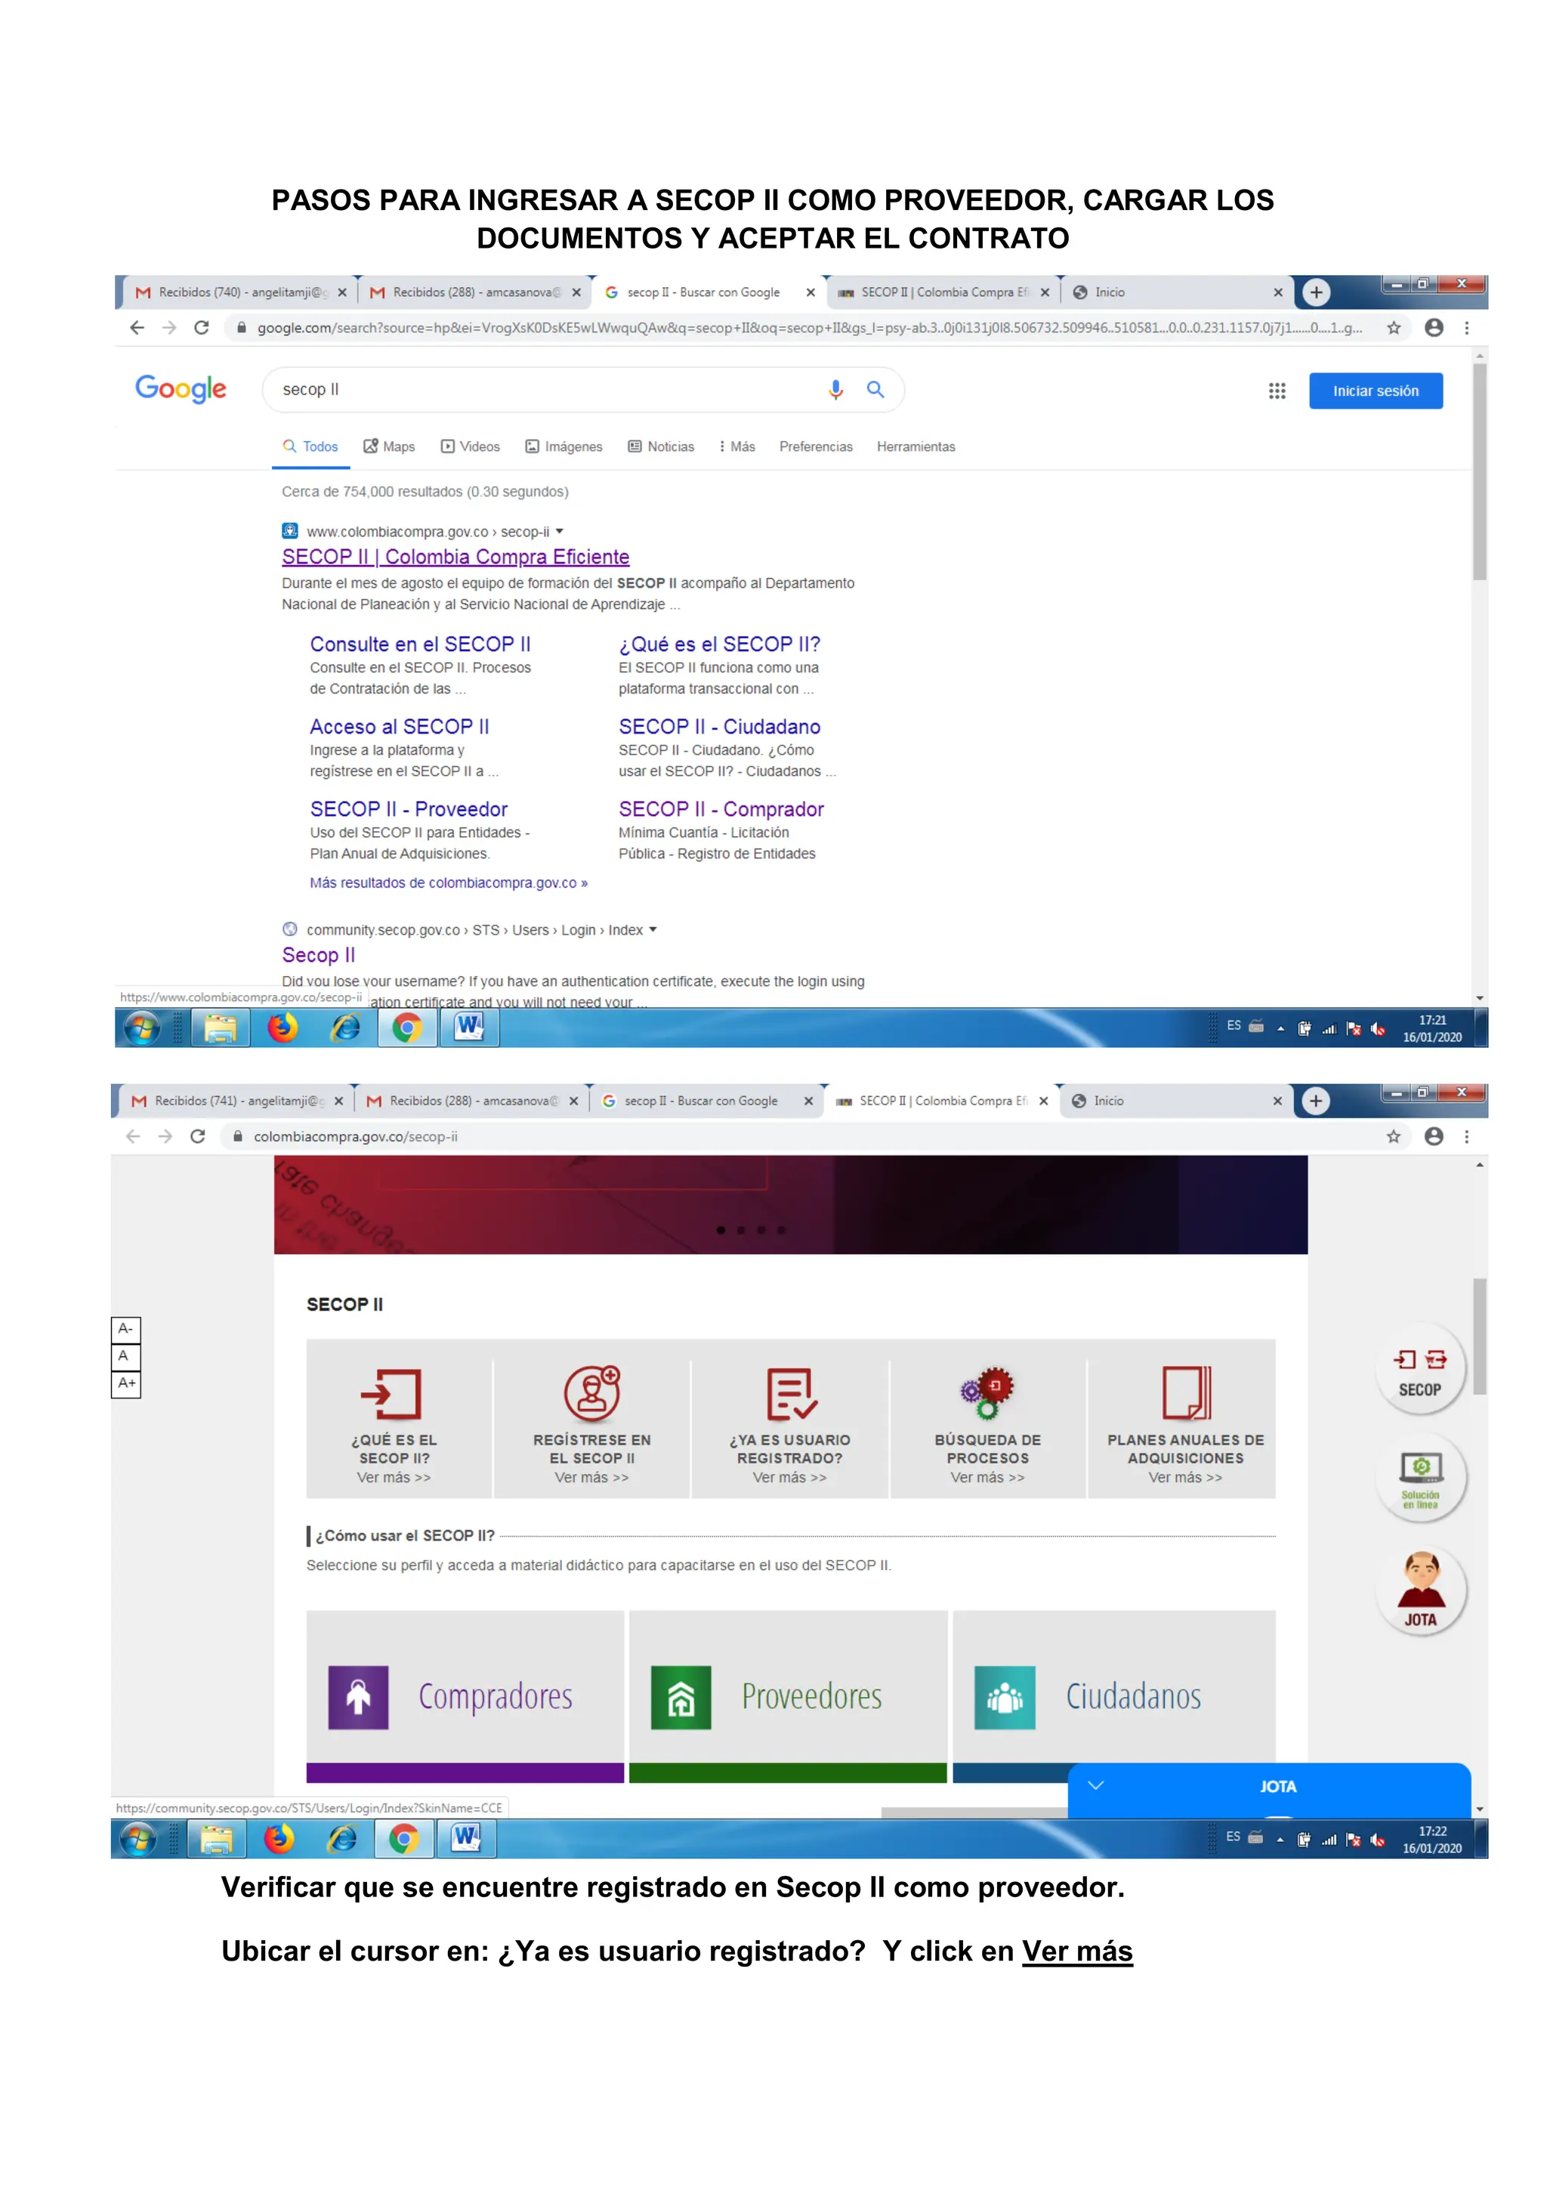Click the 'Regístrese en el SECOP II' icon

point(591,1394)
